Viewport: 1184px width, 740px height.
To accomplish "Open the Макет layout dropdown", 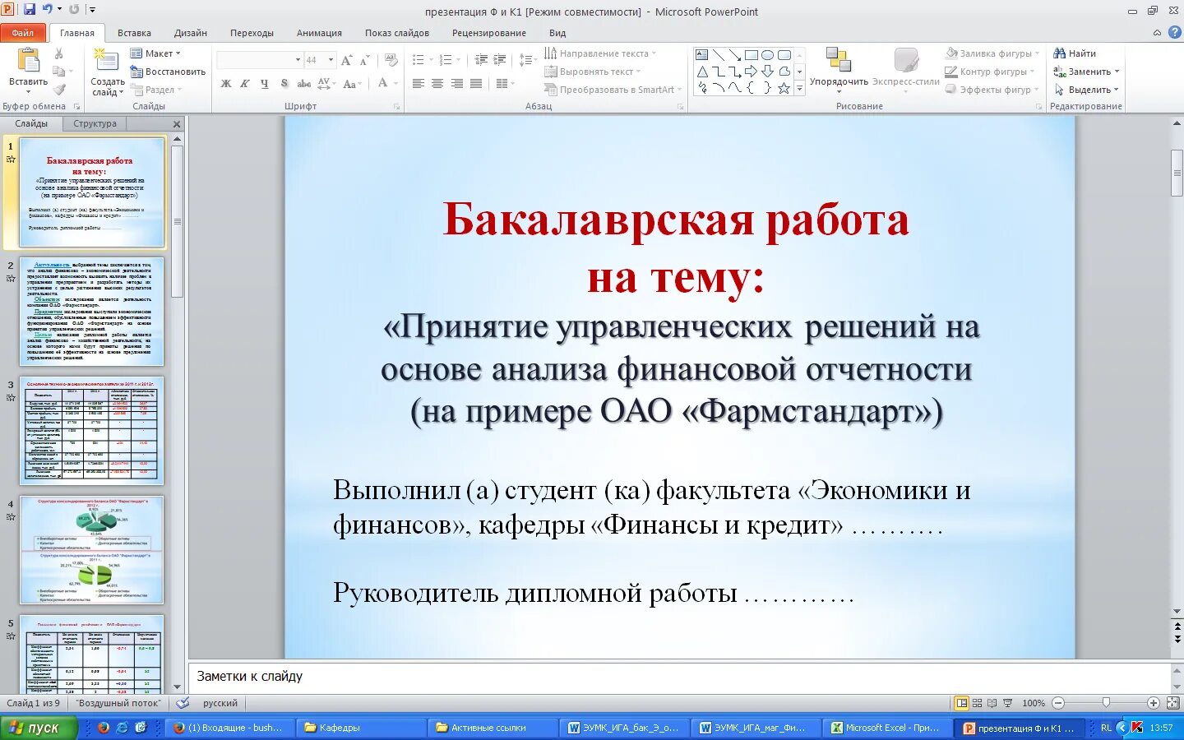I will tap(155, 53).
